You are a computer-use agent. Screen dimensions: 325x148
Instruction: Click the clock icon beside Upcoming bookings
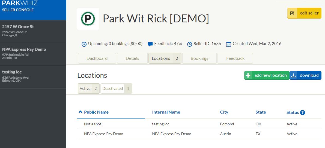[84, 44]
